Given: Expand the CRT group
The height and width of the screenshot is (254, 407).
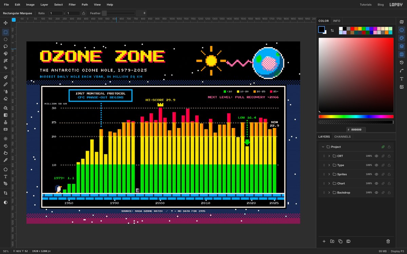Looking at the screenshot, I should click(x=329, y=156).
